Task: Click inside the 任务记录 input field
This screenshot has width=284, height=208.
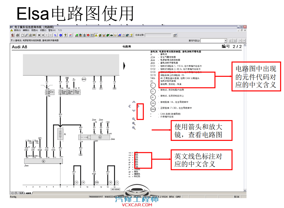Action: (x=158, y=35)
